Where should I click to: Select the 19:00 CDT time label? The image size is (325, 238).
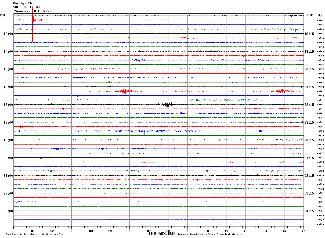pyautogui.click(x=8, y=140)
